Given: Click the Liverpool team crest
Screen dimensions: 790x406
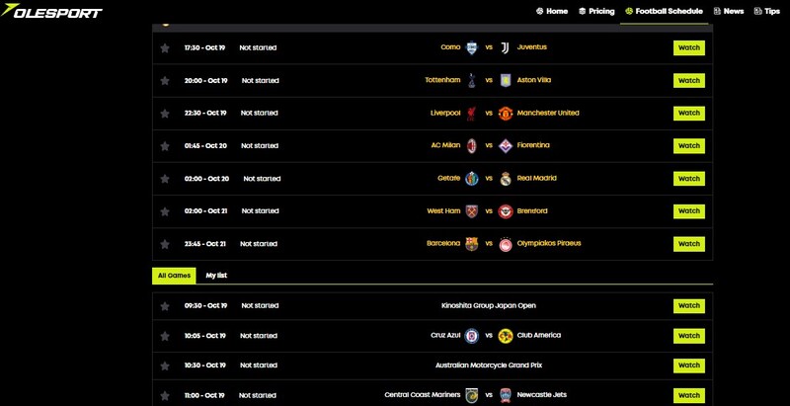Looking at the screenshot, I should [472, 113].
